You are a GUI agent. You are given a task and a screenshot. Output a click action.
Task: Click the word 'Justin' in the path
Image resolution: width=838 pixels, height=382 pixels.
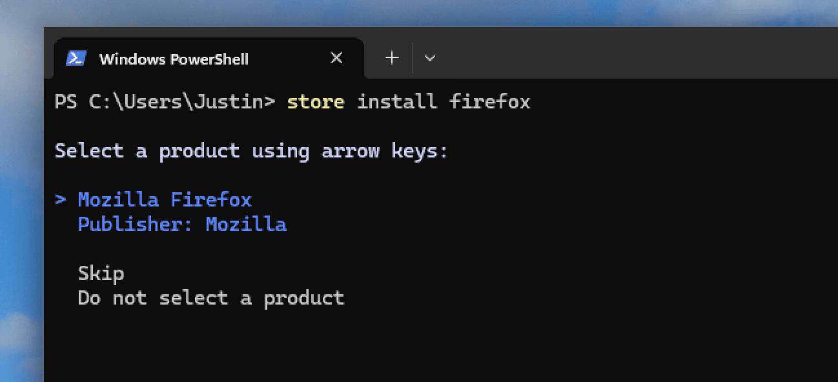click(x=234, y=102)
